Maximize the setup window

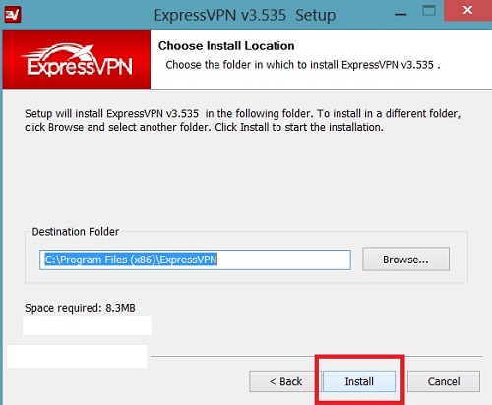tap(429, 11)
